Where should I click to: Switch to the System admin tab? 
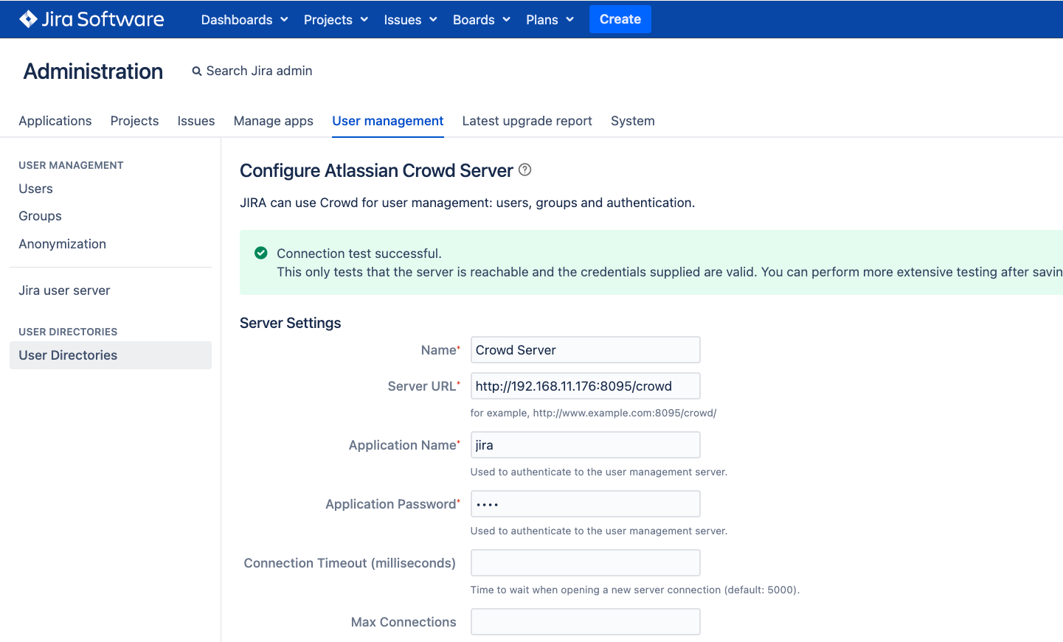click(632, 121)
